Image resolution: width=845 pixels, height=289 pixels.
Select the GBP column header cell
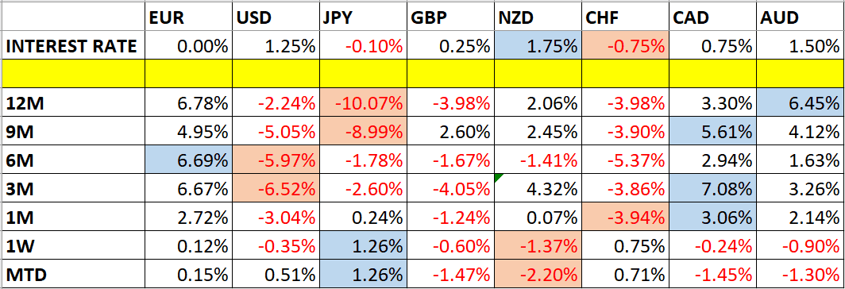[x=450, y=17]
